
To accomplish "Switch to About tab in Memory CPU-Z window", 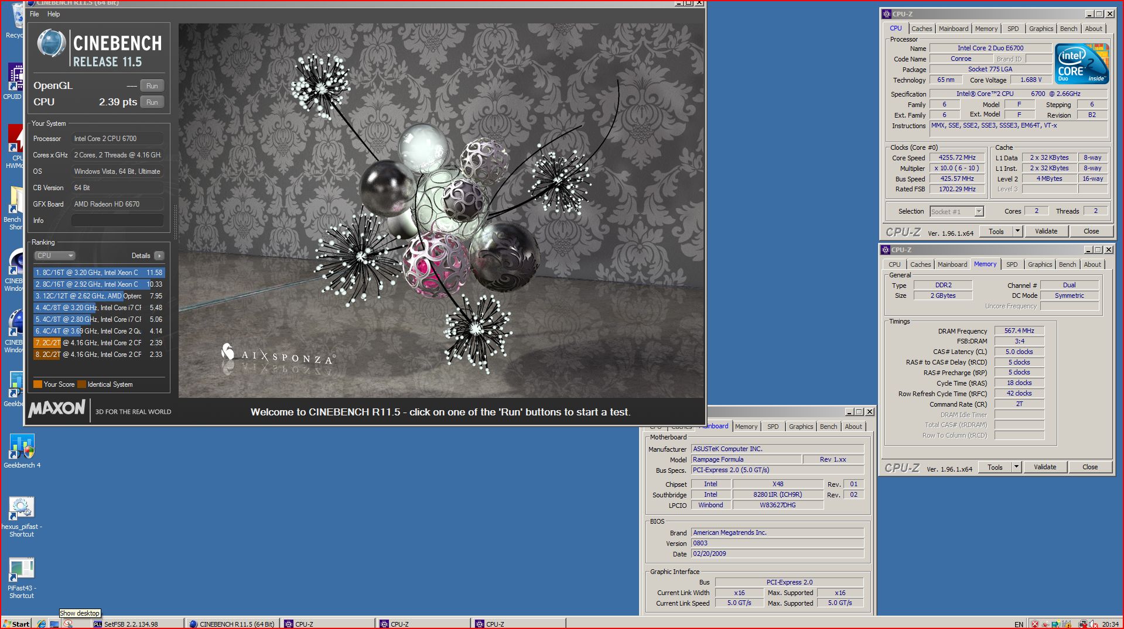I will click(1092, 265).
